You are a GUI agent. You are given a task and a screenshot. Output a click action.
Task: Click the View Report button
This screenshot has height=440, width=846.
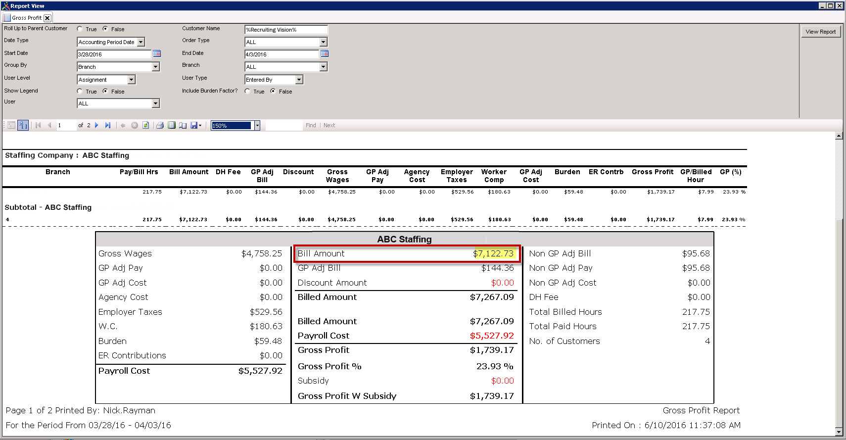coord(821,32)
